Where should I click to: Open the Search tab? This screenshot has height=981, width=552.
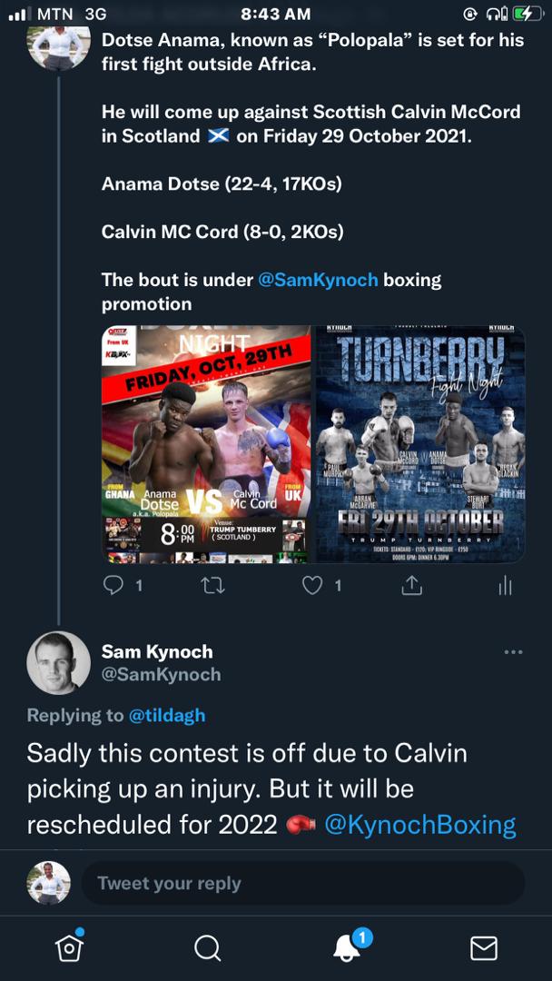point(207,947)
